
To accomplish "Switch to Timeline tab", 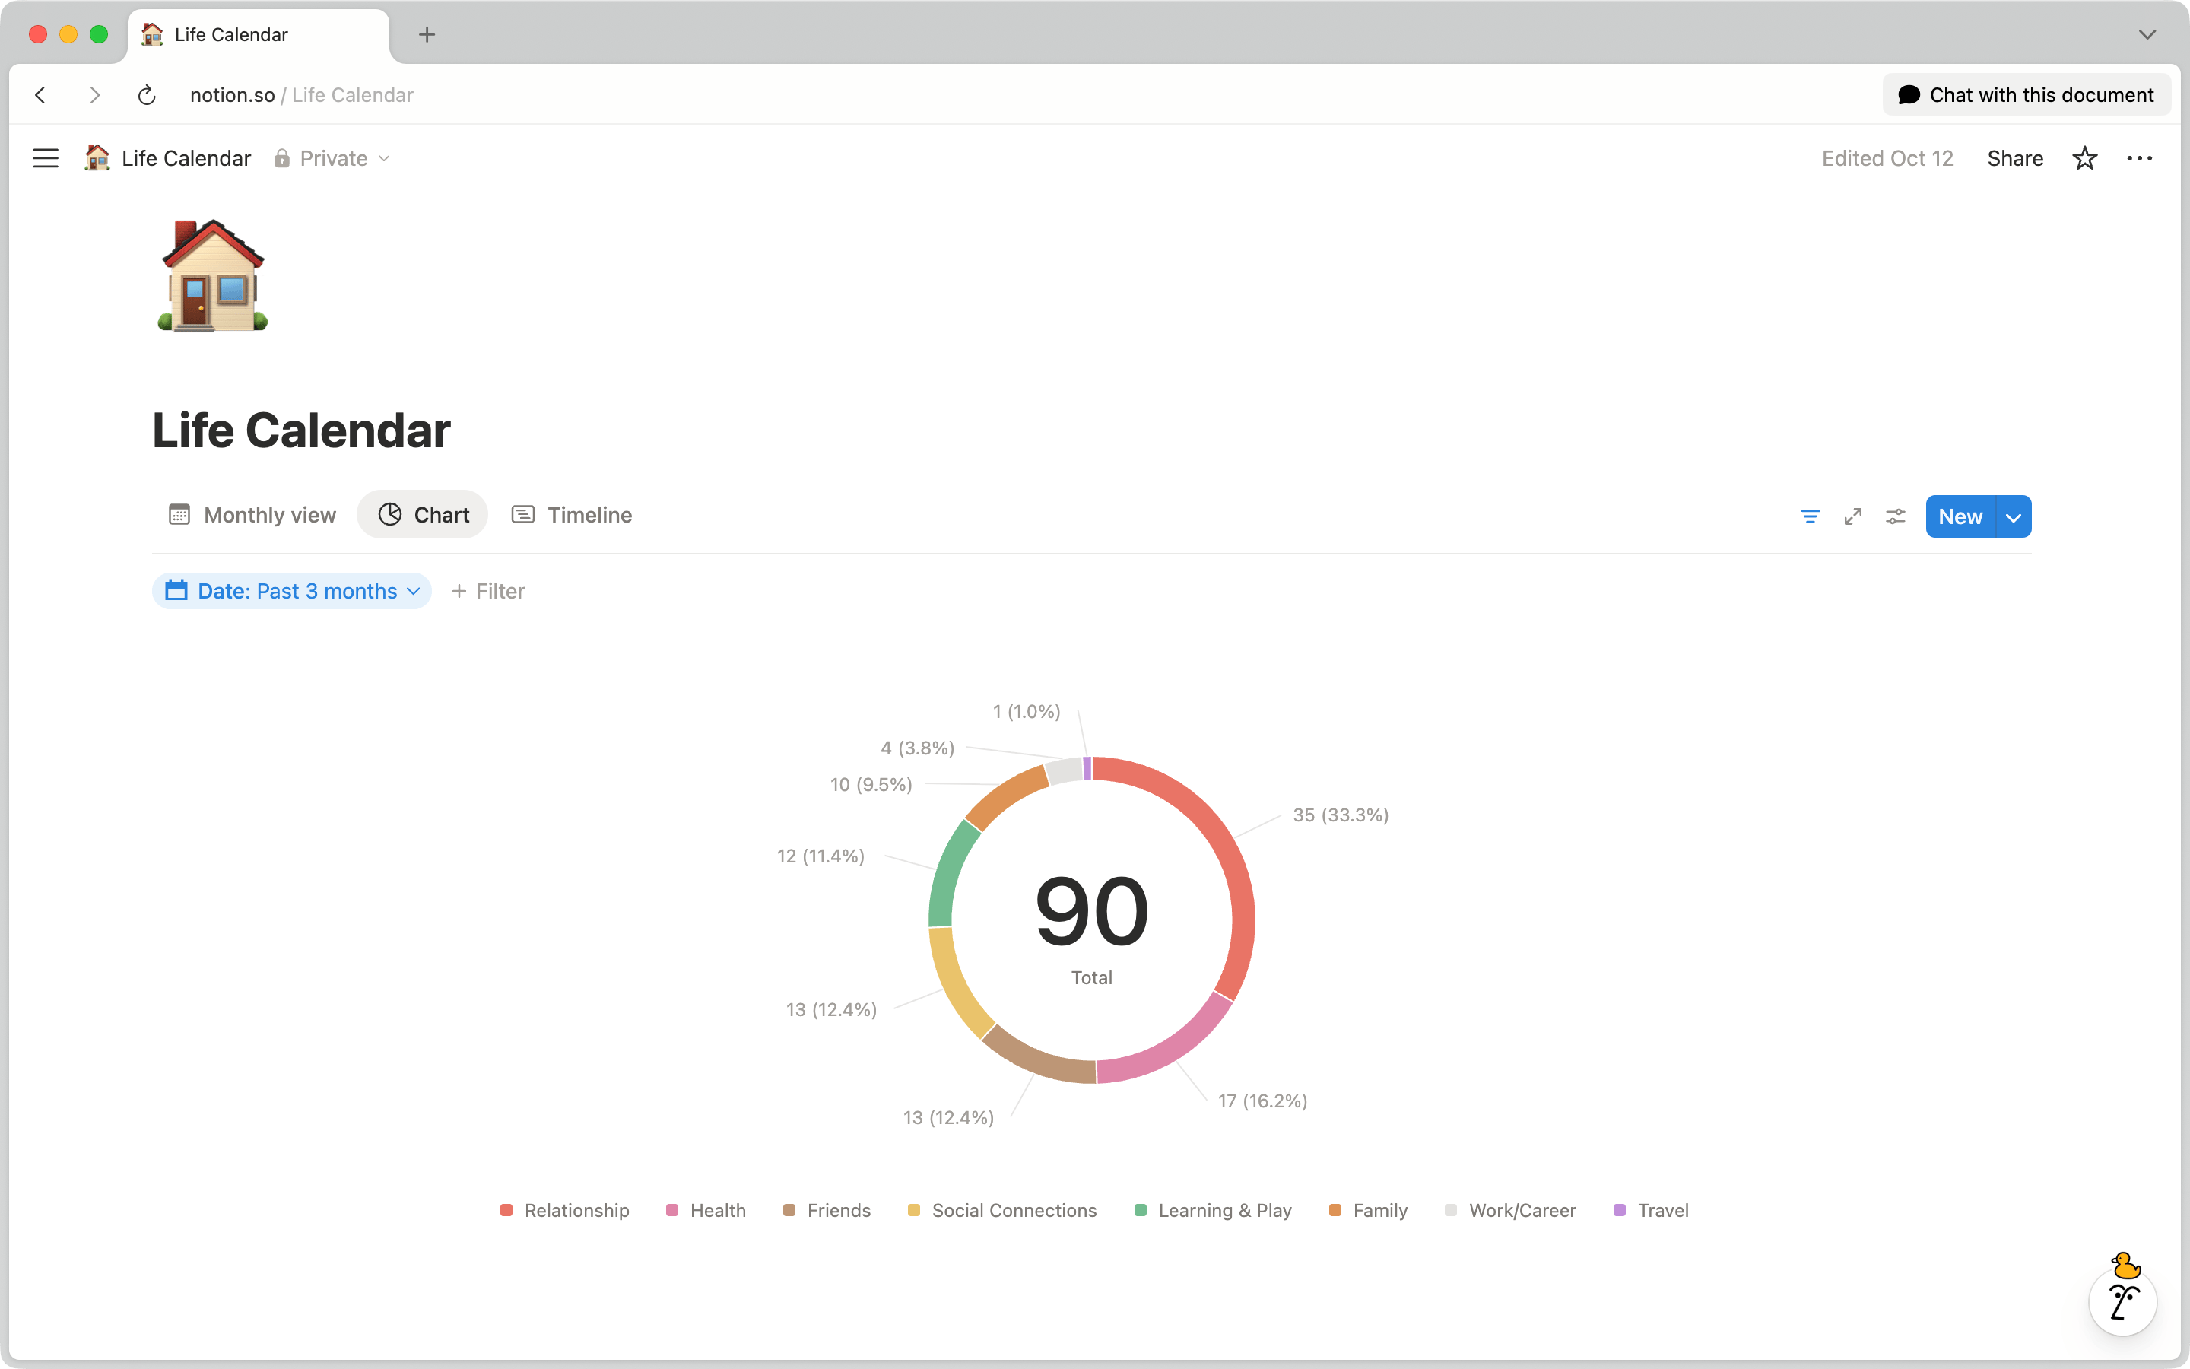I will coord(572,515).
